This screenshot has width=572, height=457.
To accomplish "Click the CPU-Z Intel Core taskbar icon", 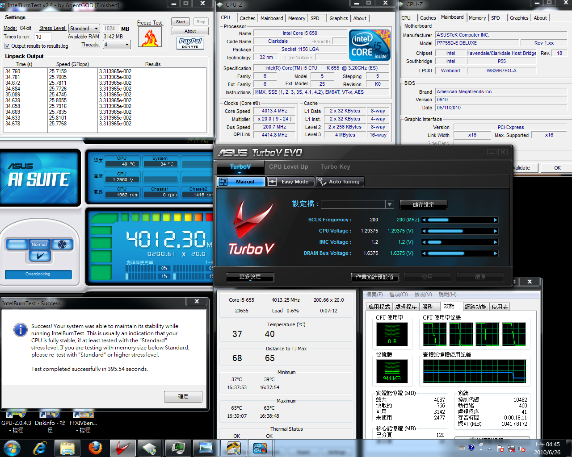I will 260,448.
